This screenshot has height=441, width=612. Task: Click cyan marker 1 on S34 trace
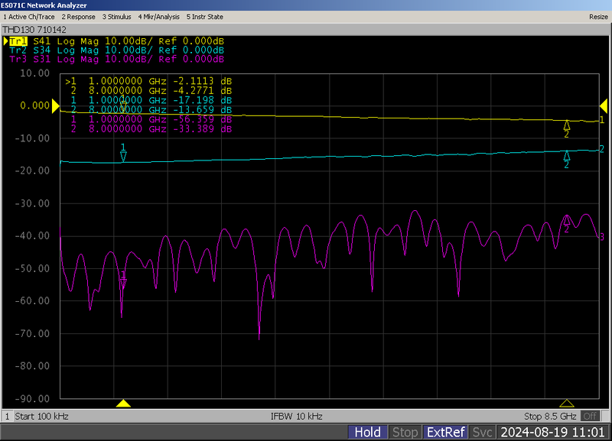click(123, 155)
